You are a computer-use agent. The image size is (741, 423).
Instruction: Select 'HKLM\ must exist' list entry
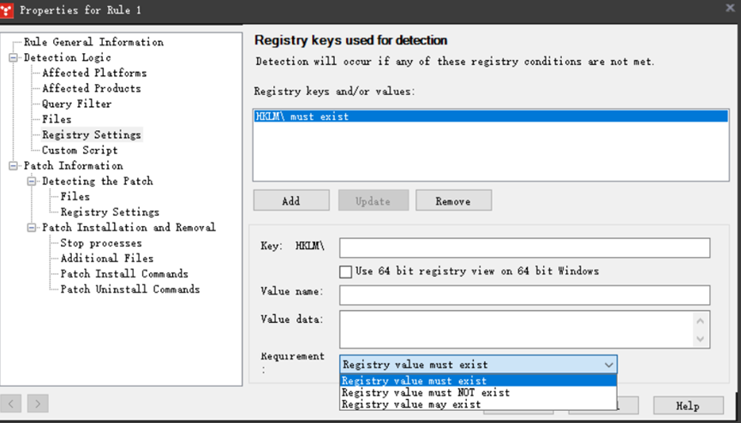point(302,116)
